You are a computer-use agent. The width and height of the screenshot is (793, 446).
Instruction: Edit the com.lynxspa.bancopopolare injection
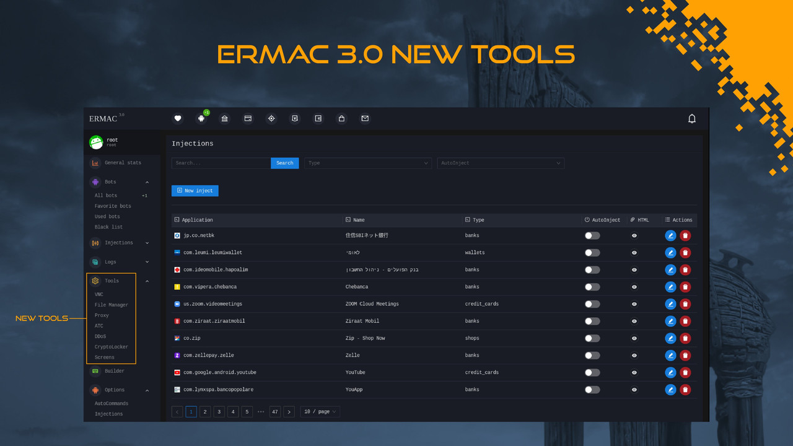click(670, 390)
